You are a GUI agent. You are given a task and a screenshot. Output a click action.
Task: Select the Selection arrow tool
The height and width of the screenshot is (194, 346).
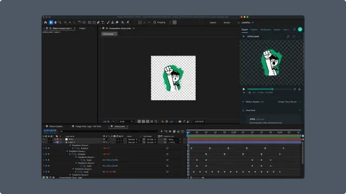click(51, 23)
